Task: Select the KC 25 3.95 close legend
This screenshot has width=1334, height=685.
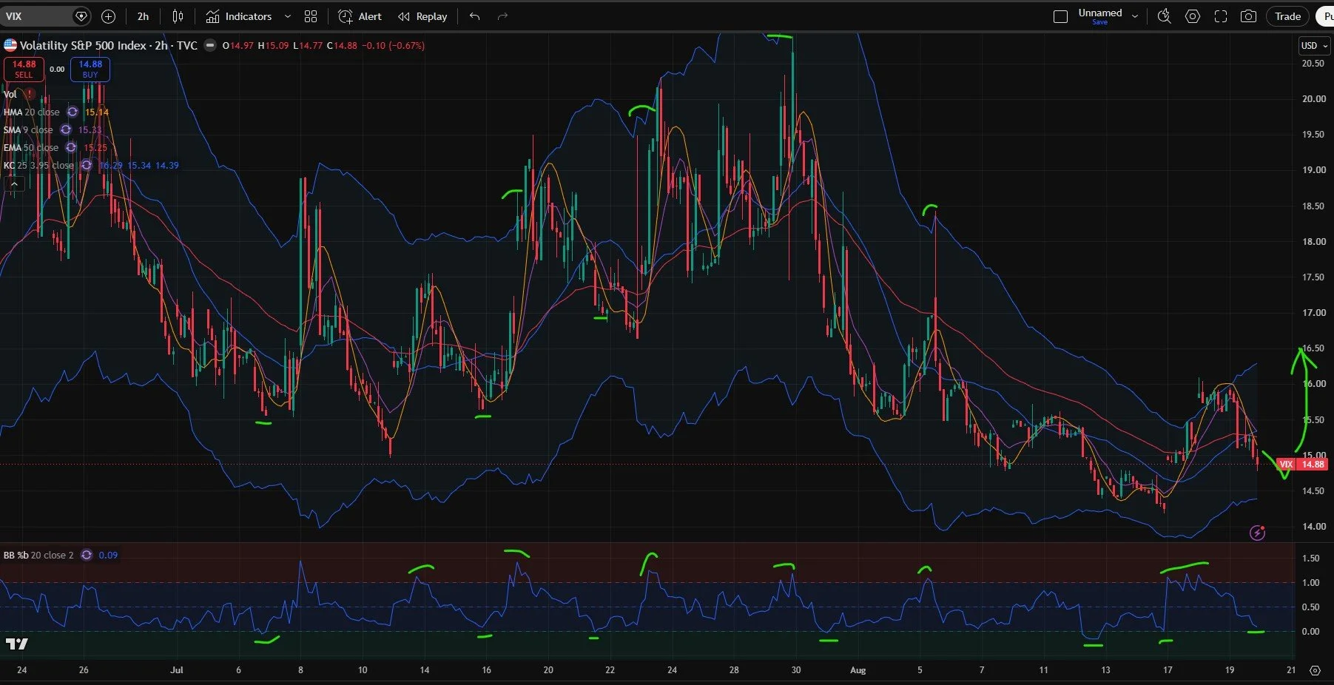Action: (38, 165)
